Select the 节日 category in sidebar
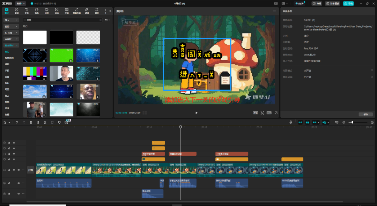 (x=7, y=71)
